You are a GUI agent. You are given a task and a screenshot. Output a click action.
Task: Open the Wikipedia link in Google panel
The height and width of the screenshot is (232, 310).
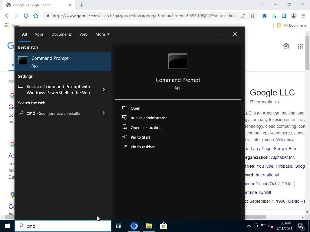pyautogui.click(x=285, y=140)
